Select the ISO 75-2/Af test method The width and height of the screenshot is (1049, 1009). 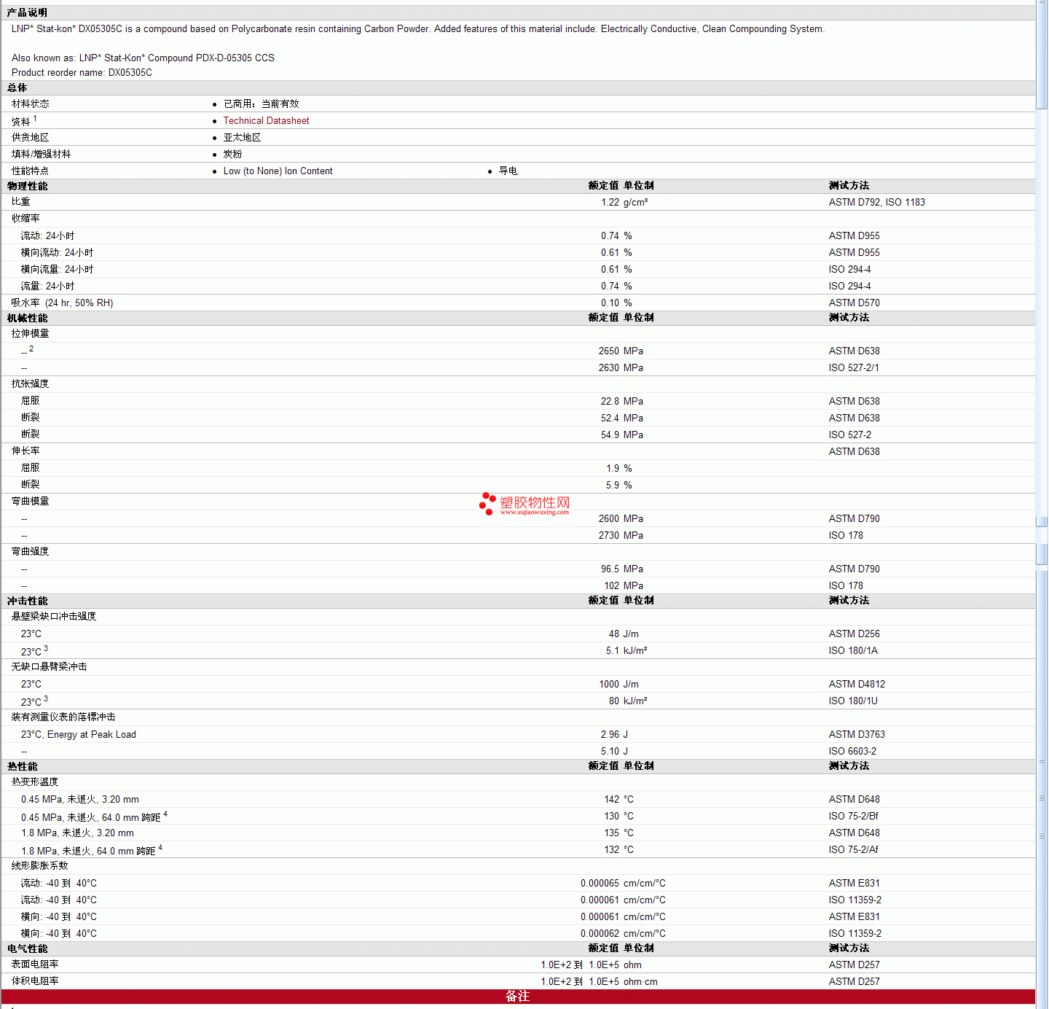[x=854, y=850]
